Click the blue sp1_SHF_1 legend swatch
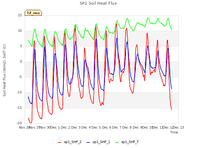Image resolution: width=197 pixels, height=148 pixels. click(x=88, y=142)
